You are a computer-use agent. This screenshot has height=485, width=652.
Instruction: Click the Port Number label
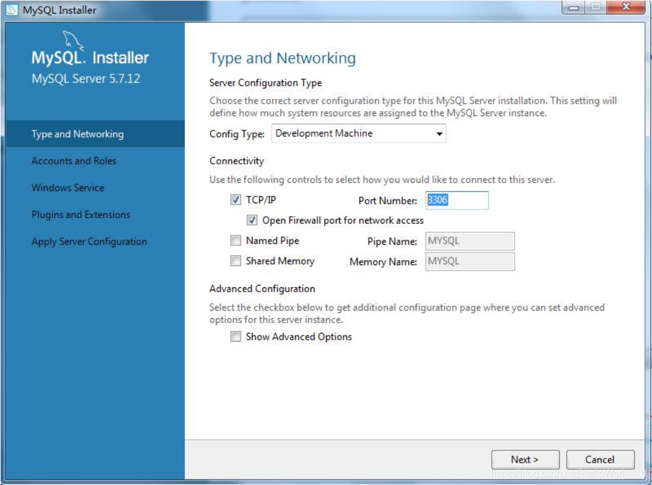coord(387,201)
